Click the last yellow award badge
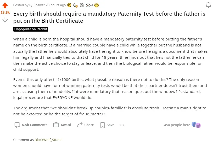This screenshot has height=142, width=212. (96, 5)
